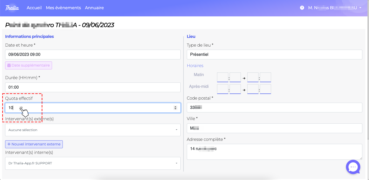This screenshot has height=180, width=369.
Task: Select the Code postal field
Action: [274, 108]
